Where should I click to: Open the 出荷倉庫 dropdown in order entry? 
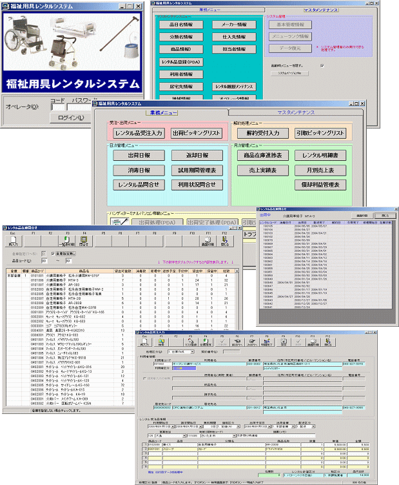[293, 426]
